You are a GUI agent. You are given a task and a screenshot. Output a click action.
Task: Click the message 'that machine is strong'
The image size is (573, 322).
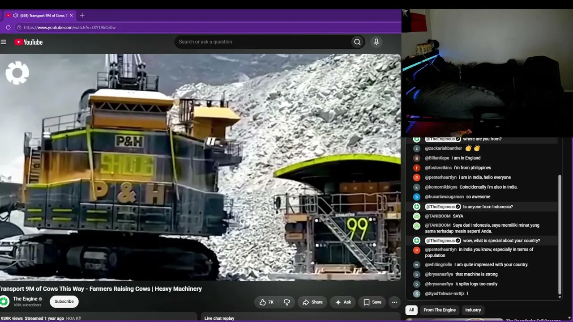coord(476,275)
